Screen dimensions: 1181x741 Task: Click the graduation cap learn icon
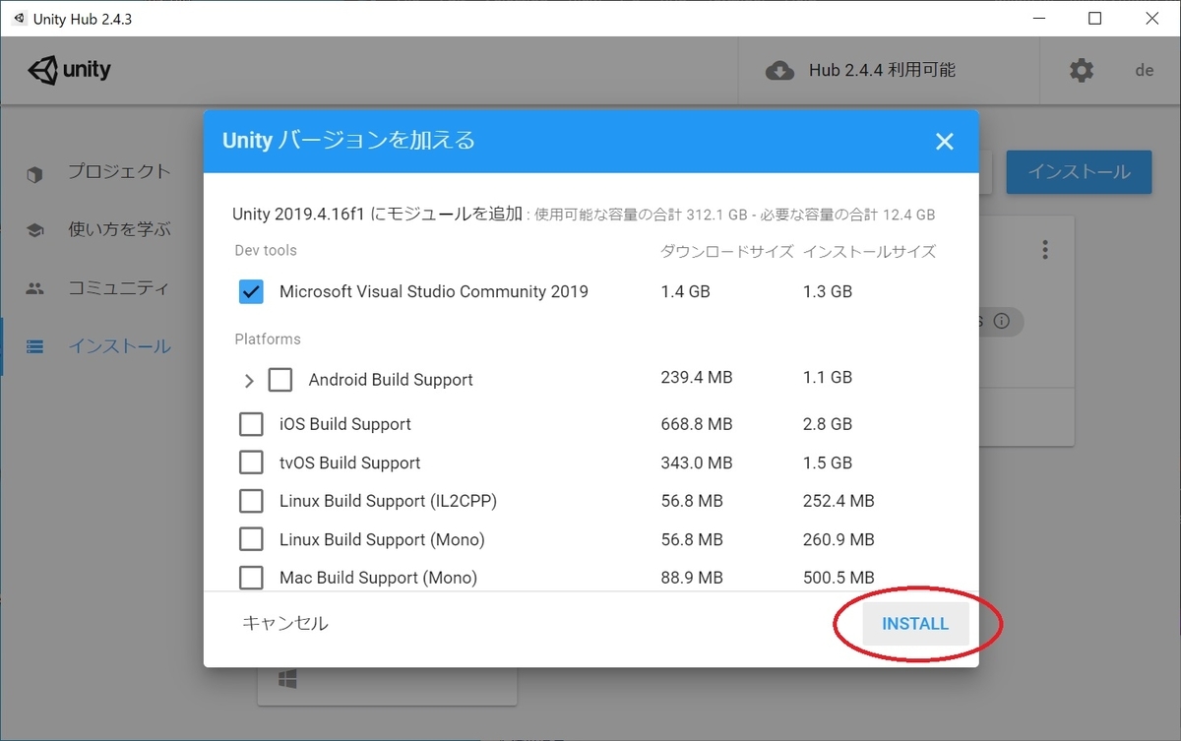(35, 231)
